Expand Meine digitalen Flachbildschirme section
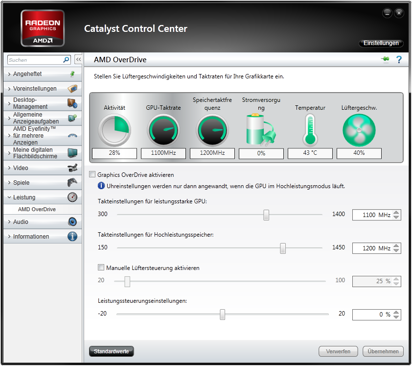This screenshot has width=412, height=366. click(9, 153)
